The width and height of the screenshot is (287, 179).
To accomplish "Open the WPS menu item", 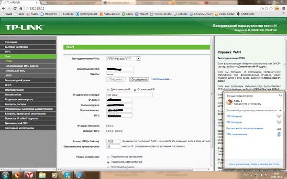I will pos(28,52).
